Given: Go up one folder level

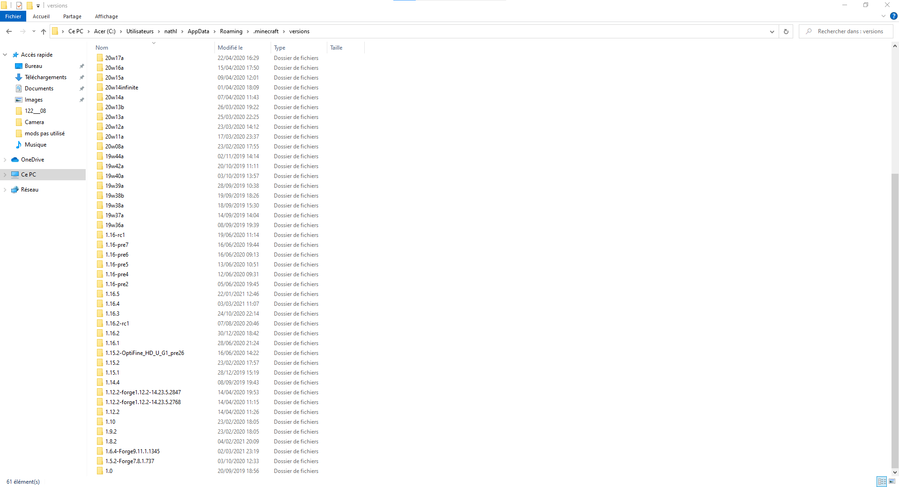Looking at the screenshot, I should point(44,31).
